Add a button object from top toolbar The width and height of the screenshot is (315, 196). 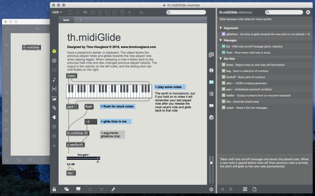point(100,13)
